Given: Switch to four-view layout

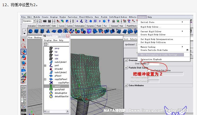Looking at the screenshot, I should tap(24, 94).
